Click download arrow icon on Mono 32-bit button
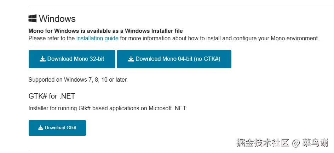This screenshot has height=153, width=334. [x=42, y=59]
